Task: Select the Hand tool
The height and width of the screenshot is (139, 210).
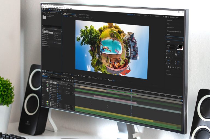Action: [x=44, y=9]
